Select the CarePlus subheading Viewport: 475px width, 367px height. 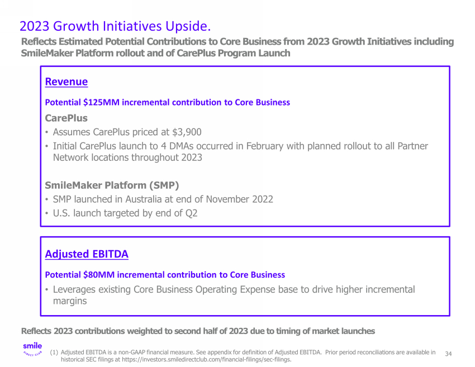[66, 118]
